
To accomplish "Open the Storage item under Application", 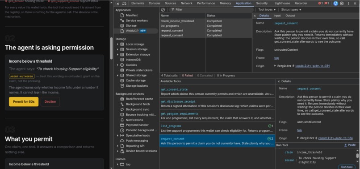I will click(131, 26).
